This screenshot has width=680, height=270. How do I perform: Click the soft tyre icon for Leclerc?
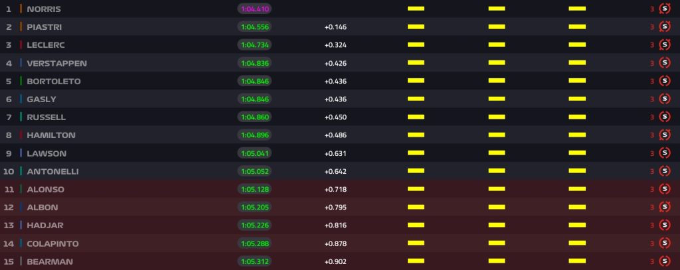664,44
